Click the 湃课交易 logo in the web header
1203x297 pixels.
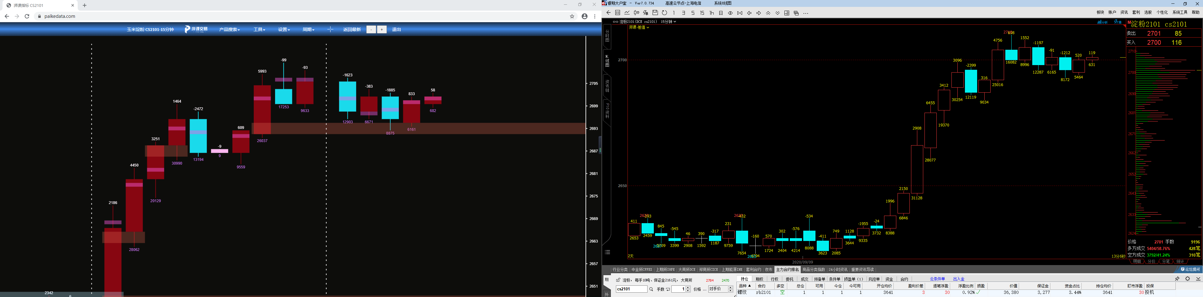tap(197, 29)
